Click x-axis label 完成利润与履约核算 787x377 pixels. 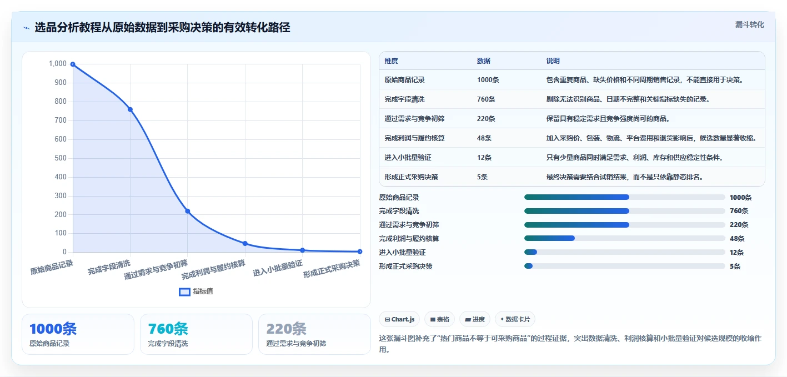(213, 269)
